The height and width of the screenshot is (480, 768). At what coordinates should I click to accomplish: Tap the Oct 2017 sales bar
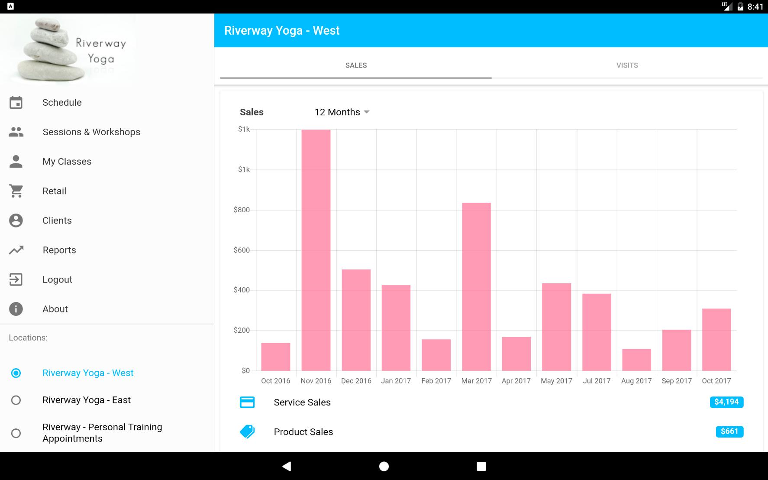click(716, 340)
